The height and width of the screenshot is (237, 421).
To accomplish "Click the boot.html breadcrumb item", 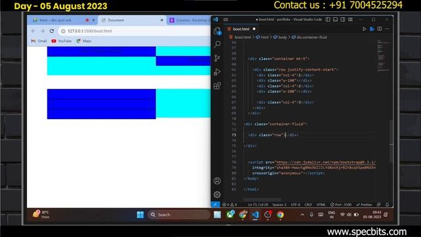I will pos(243,38).
